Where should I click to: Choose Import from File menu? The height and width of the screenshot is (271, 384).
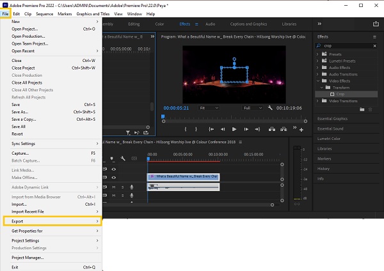(52, 205)
